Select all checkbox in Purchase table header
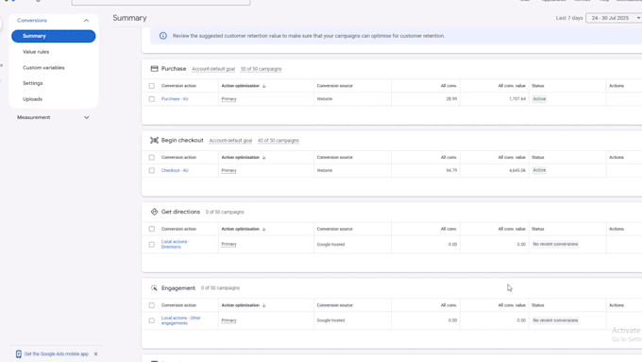The width and height of the screenshot is (642, 362). point(152,86)
